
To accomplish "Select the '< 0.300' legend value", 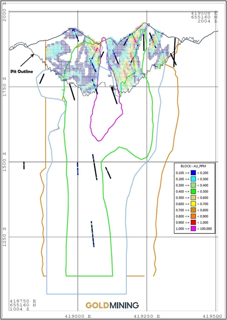I will (203, 179).
